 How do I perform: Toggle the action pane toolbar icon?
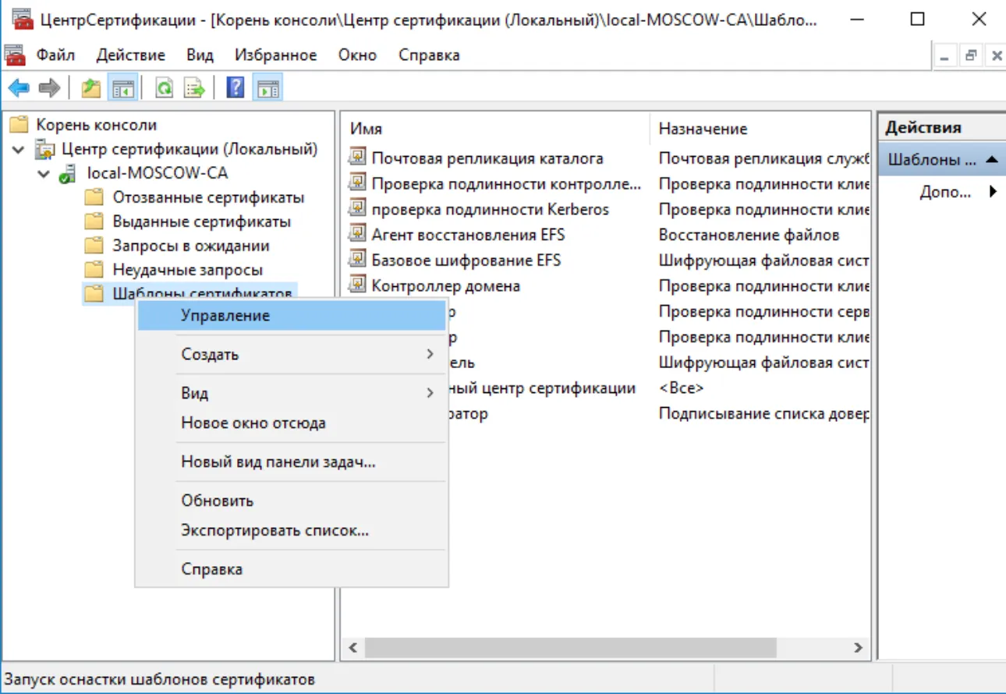point(267,88)
